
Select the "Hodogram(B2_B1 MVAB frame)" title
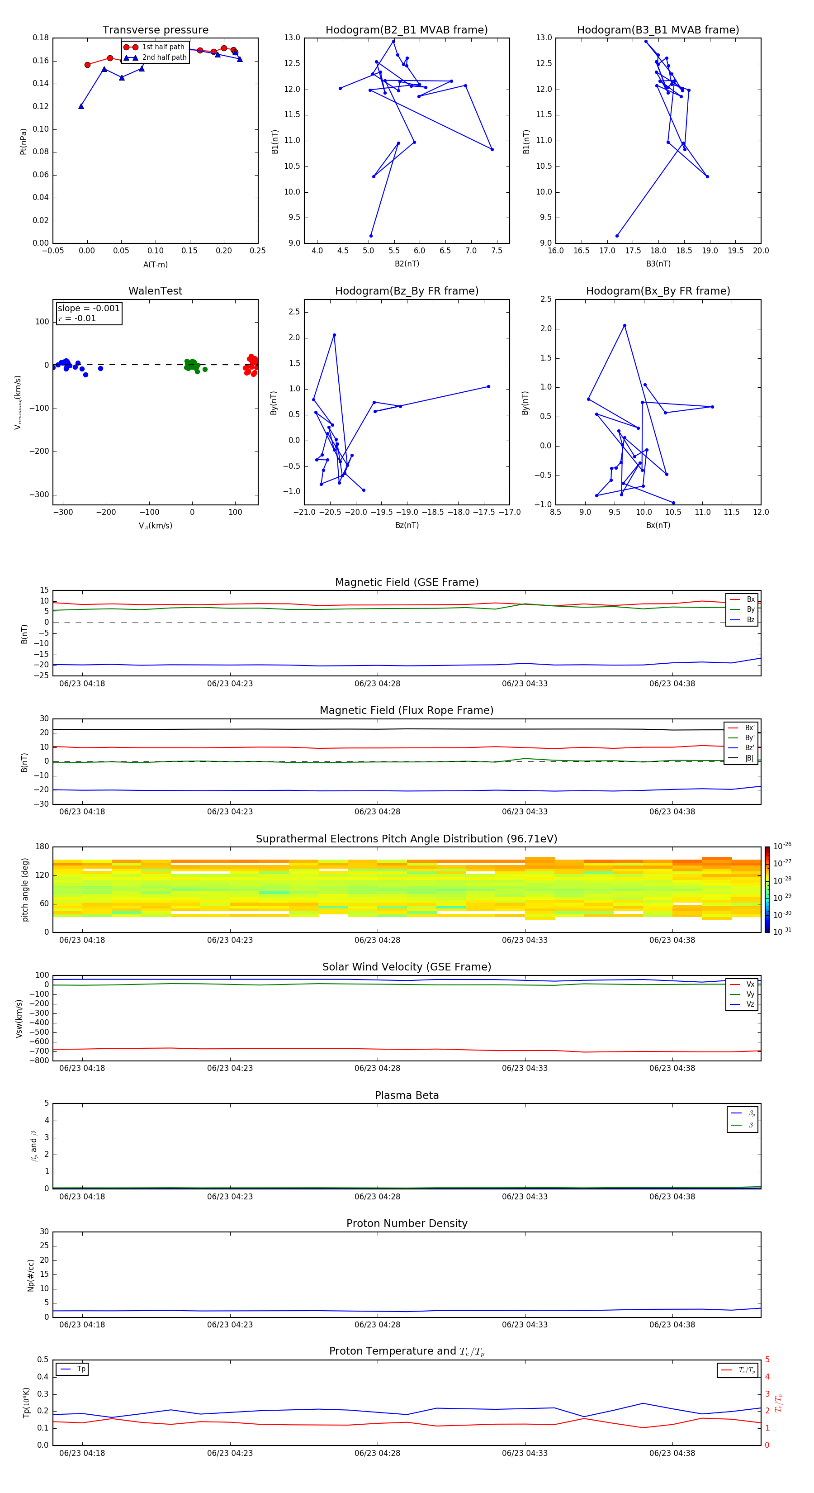[407, 29]
